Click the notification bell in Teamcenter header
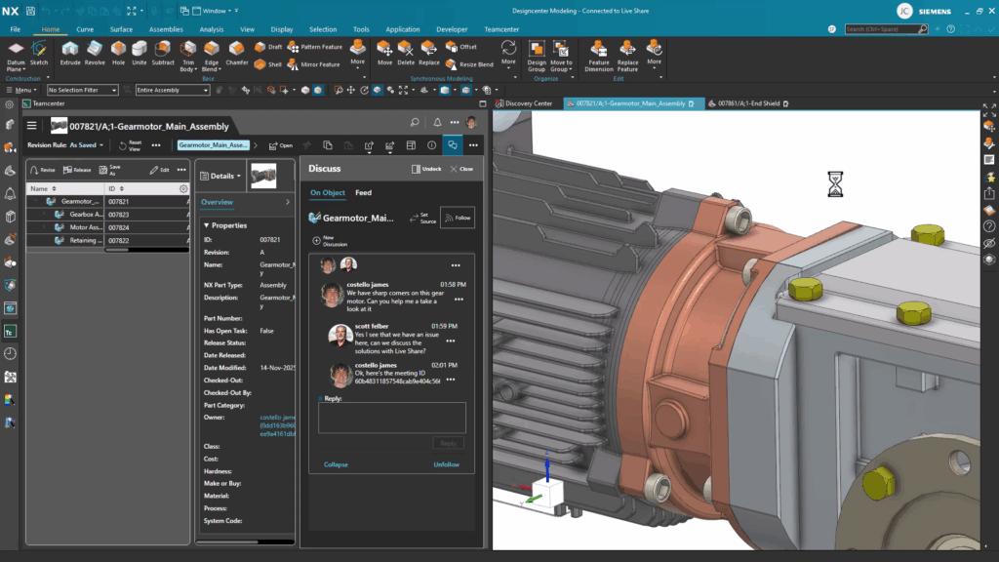Screen dimensions: 999x562 pyautogui.click(x=437, y=123)
